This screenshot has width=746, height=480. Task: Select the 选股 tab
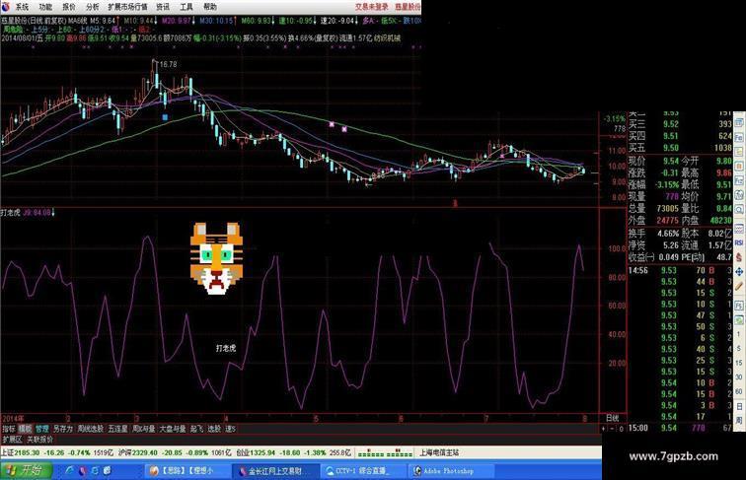(214, 429)
